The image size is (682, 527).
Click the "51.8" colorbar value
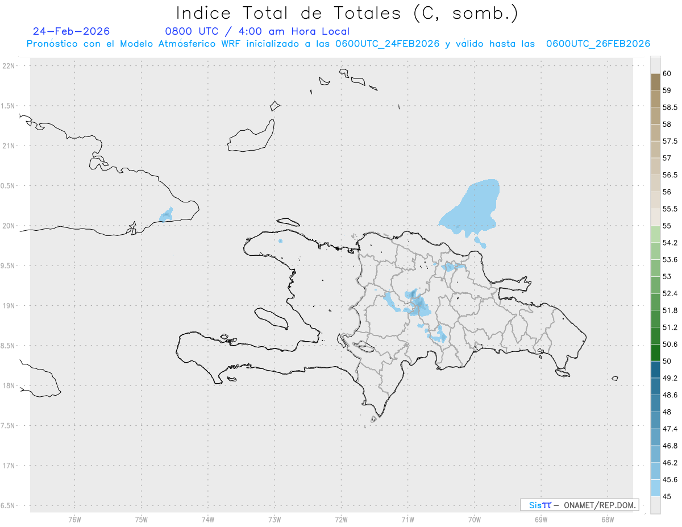tap(670, 310)
